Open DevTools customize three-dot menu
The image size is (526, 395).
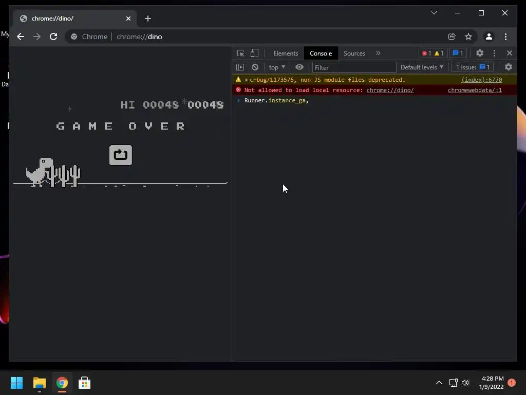coord(494,53)
